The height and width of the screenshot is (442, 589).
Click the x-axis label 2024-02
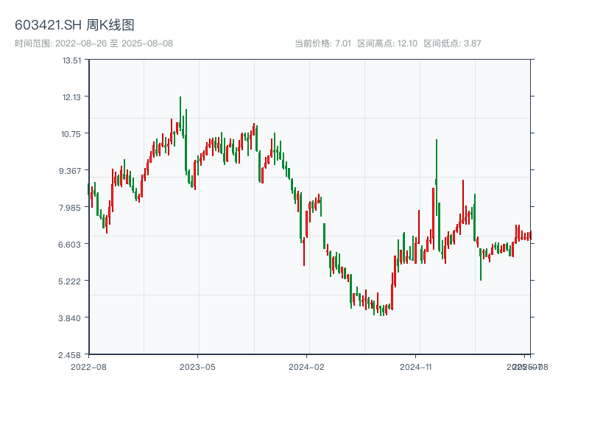[306, 367]
